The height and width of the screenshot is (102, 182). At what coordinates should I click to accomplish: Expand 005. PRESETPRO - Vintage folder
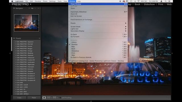point(16,51)
